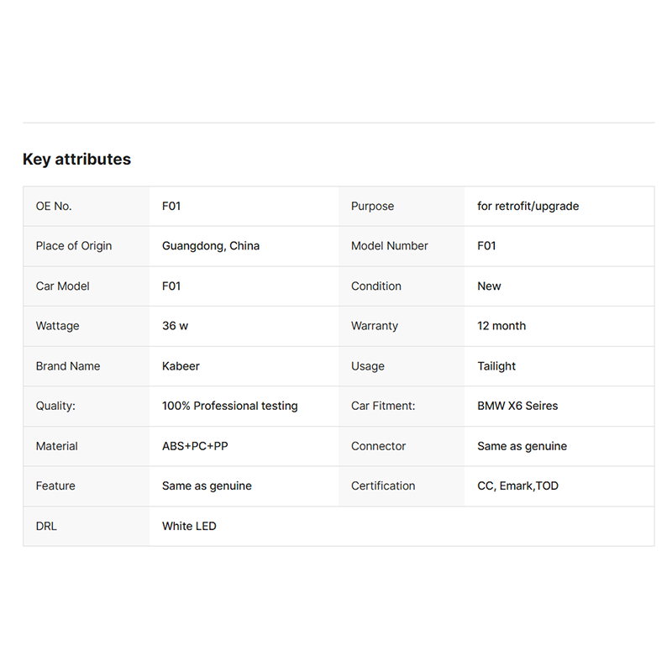Select the Kabeer brand name value
This screenshot has height=672, width=672.
click(181, 366)
